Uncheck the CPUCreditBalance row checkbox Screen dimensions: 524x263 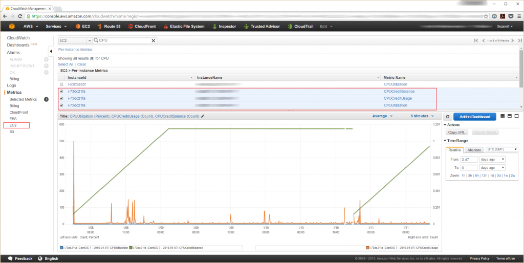click(x=61, y=91)
